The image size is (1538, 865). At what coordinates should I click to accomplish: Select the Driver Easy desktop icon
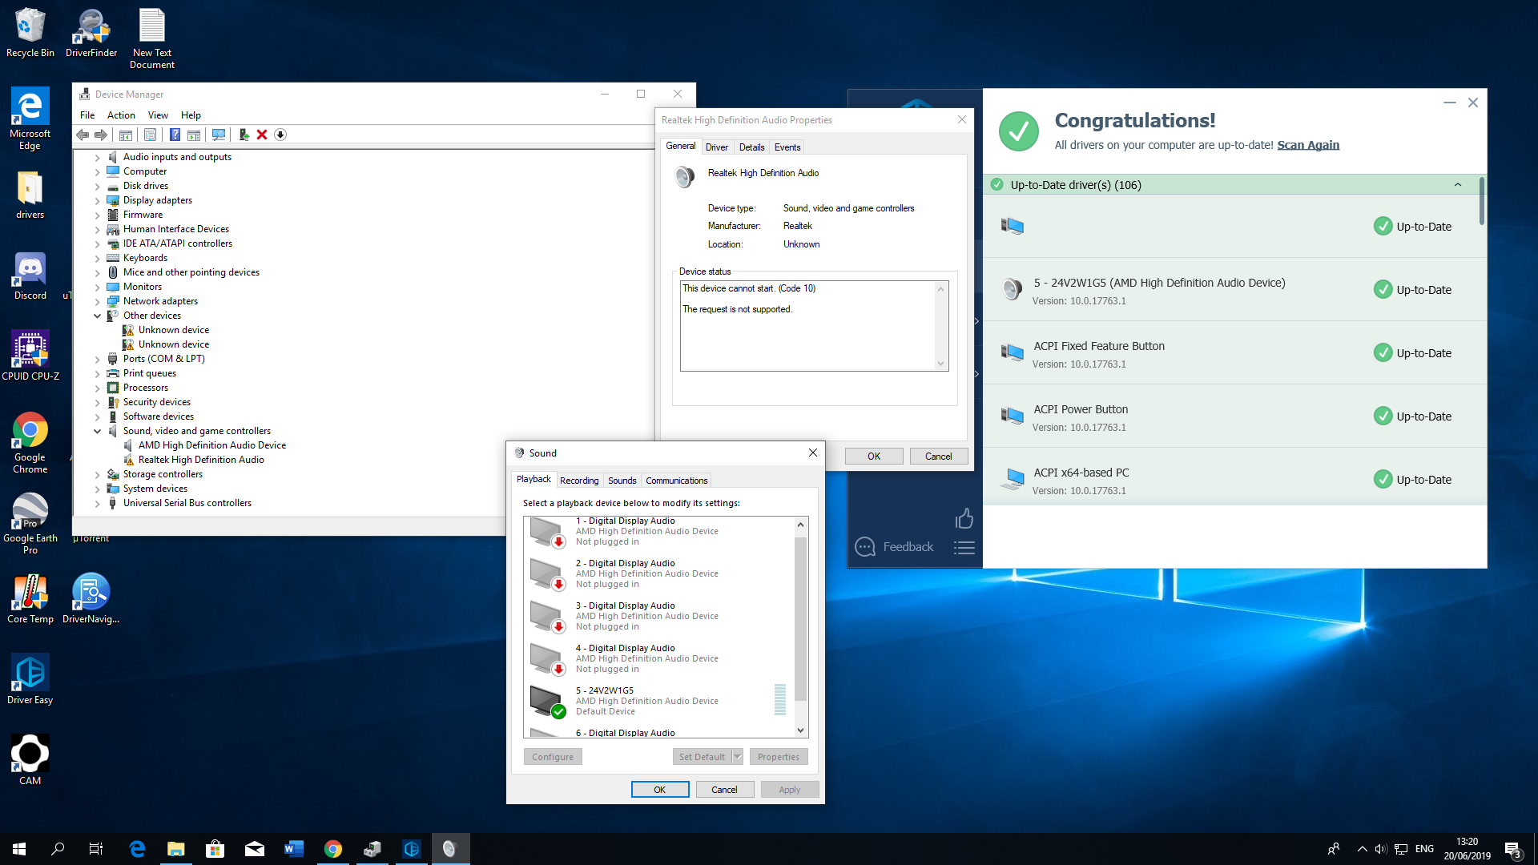pyautogui.click(x=30, y=679)
